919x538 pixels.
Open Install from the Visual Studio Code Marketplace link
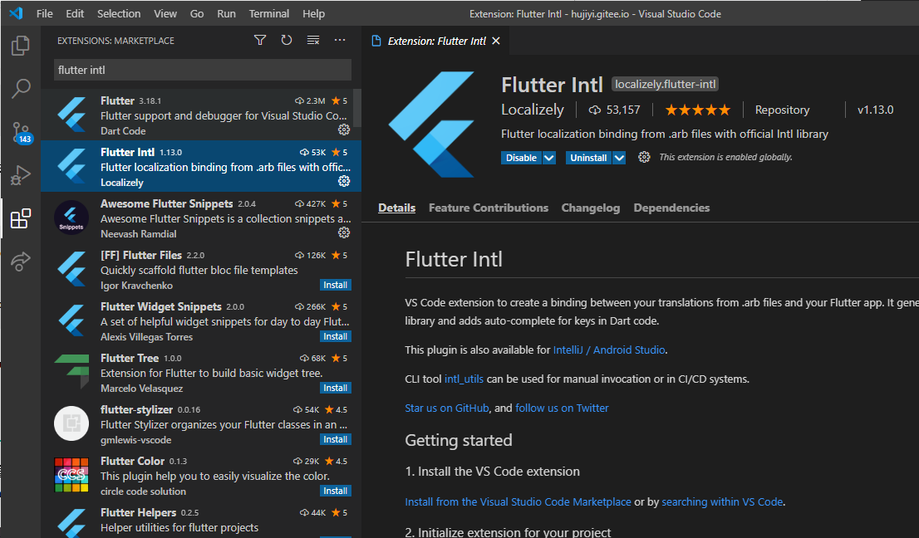tap(518, 501)
